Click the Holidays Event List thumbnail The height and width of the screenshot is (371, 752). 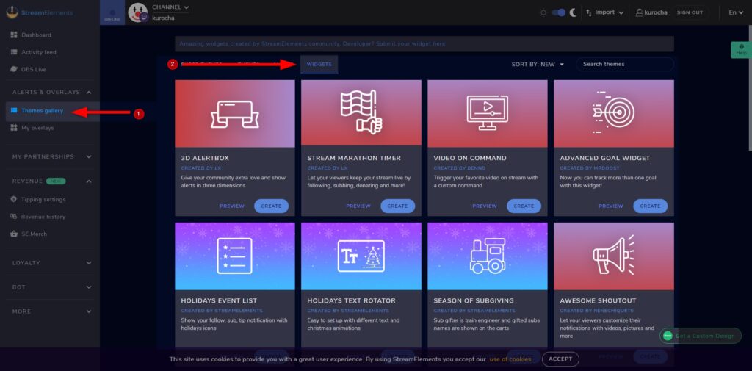pos(235,256)
